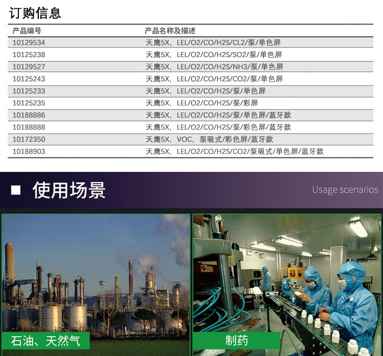Click the Usage scenarios text
Viewport: 383px width, 356px height.
point(345,190)
